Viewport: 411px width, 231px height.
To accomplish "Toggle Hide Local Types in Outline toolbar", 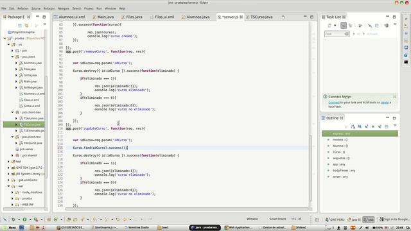I will click(380, 126).
